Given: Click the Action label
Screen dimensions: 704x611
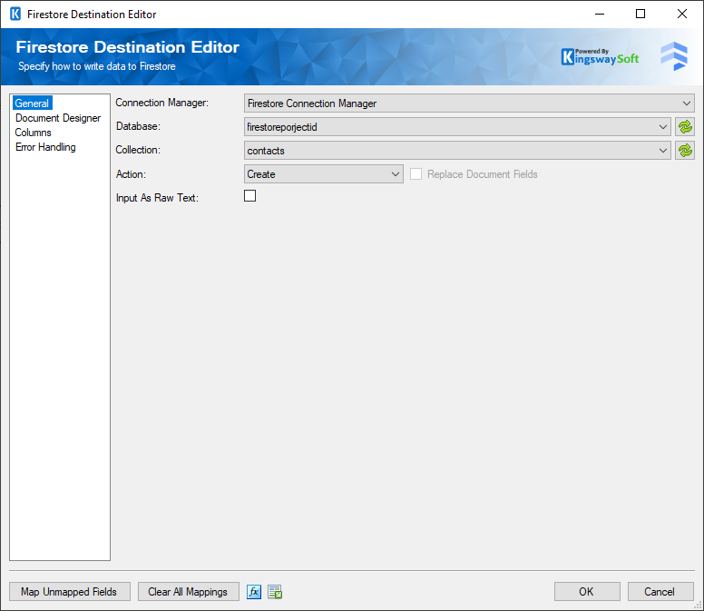Looking at the screenshot, I should click(131, 174).
